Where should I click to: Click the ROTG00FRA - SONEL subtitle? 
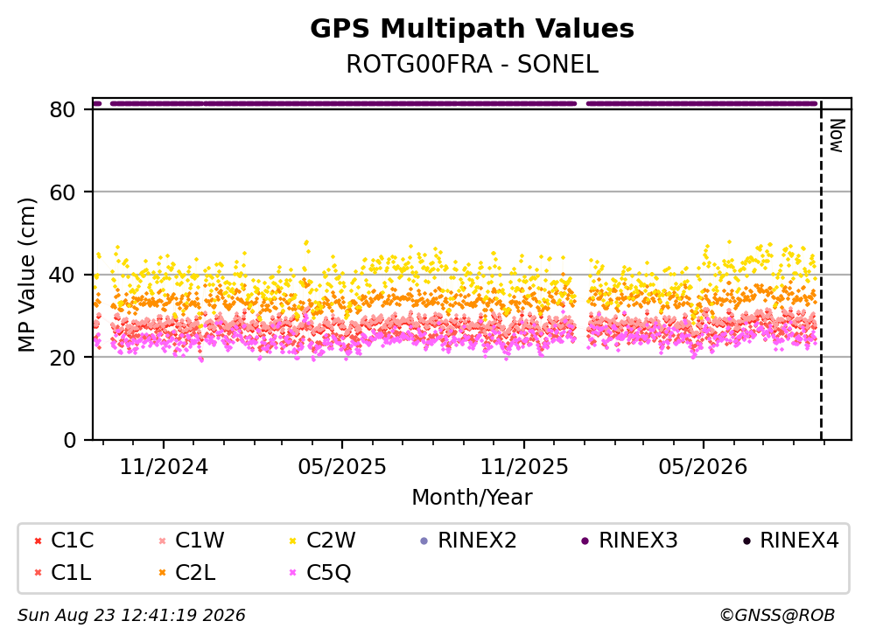coord(473,65)
